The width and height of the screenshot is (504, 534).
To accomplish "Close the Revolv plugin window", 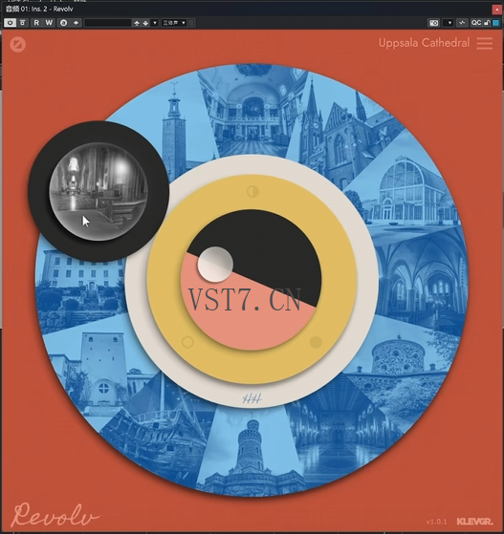I will [497, 10].
